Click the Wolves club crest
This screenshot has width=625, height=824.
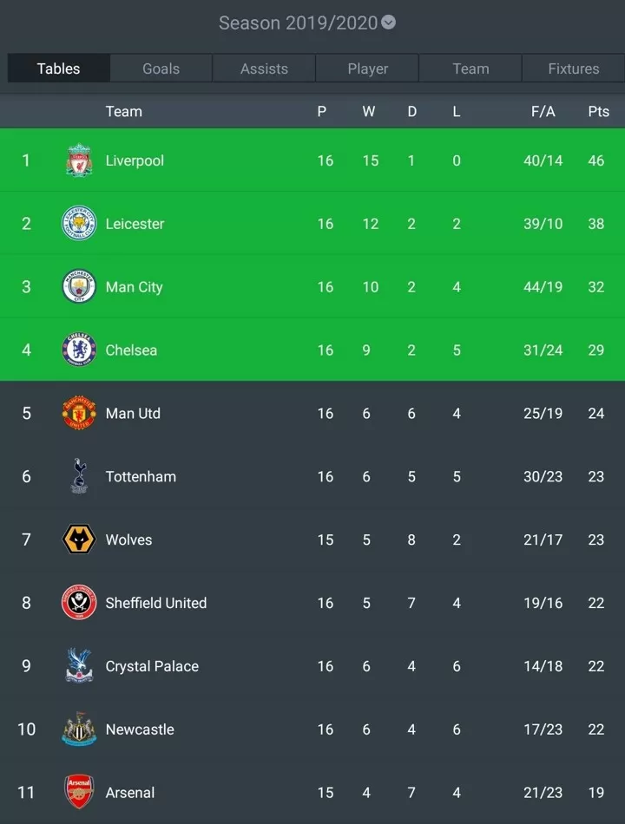point(79,540)
